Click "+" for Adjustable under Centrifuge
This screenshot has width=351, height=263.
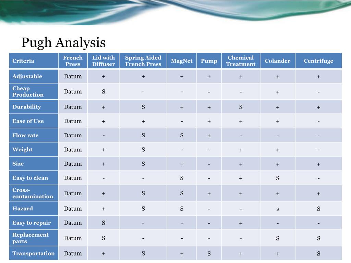click(x=318, y=77)
